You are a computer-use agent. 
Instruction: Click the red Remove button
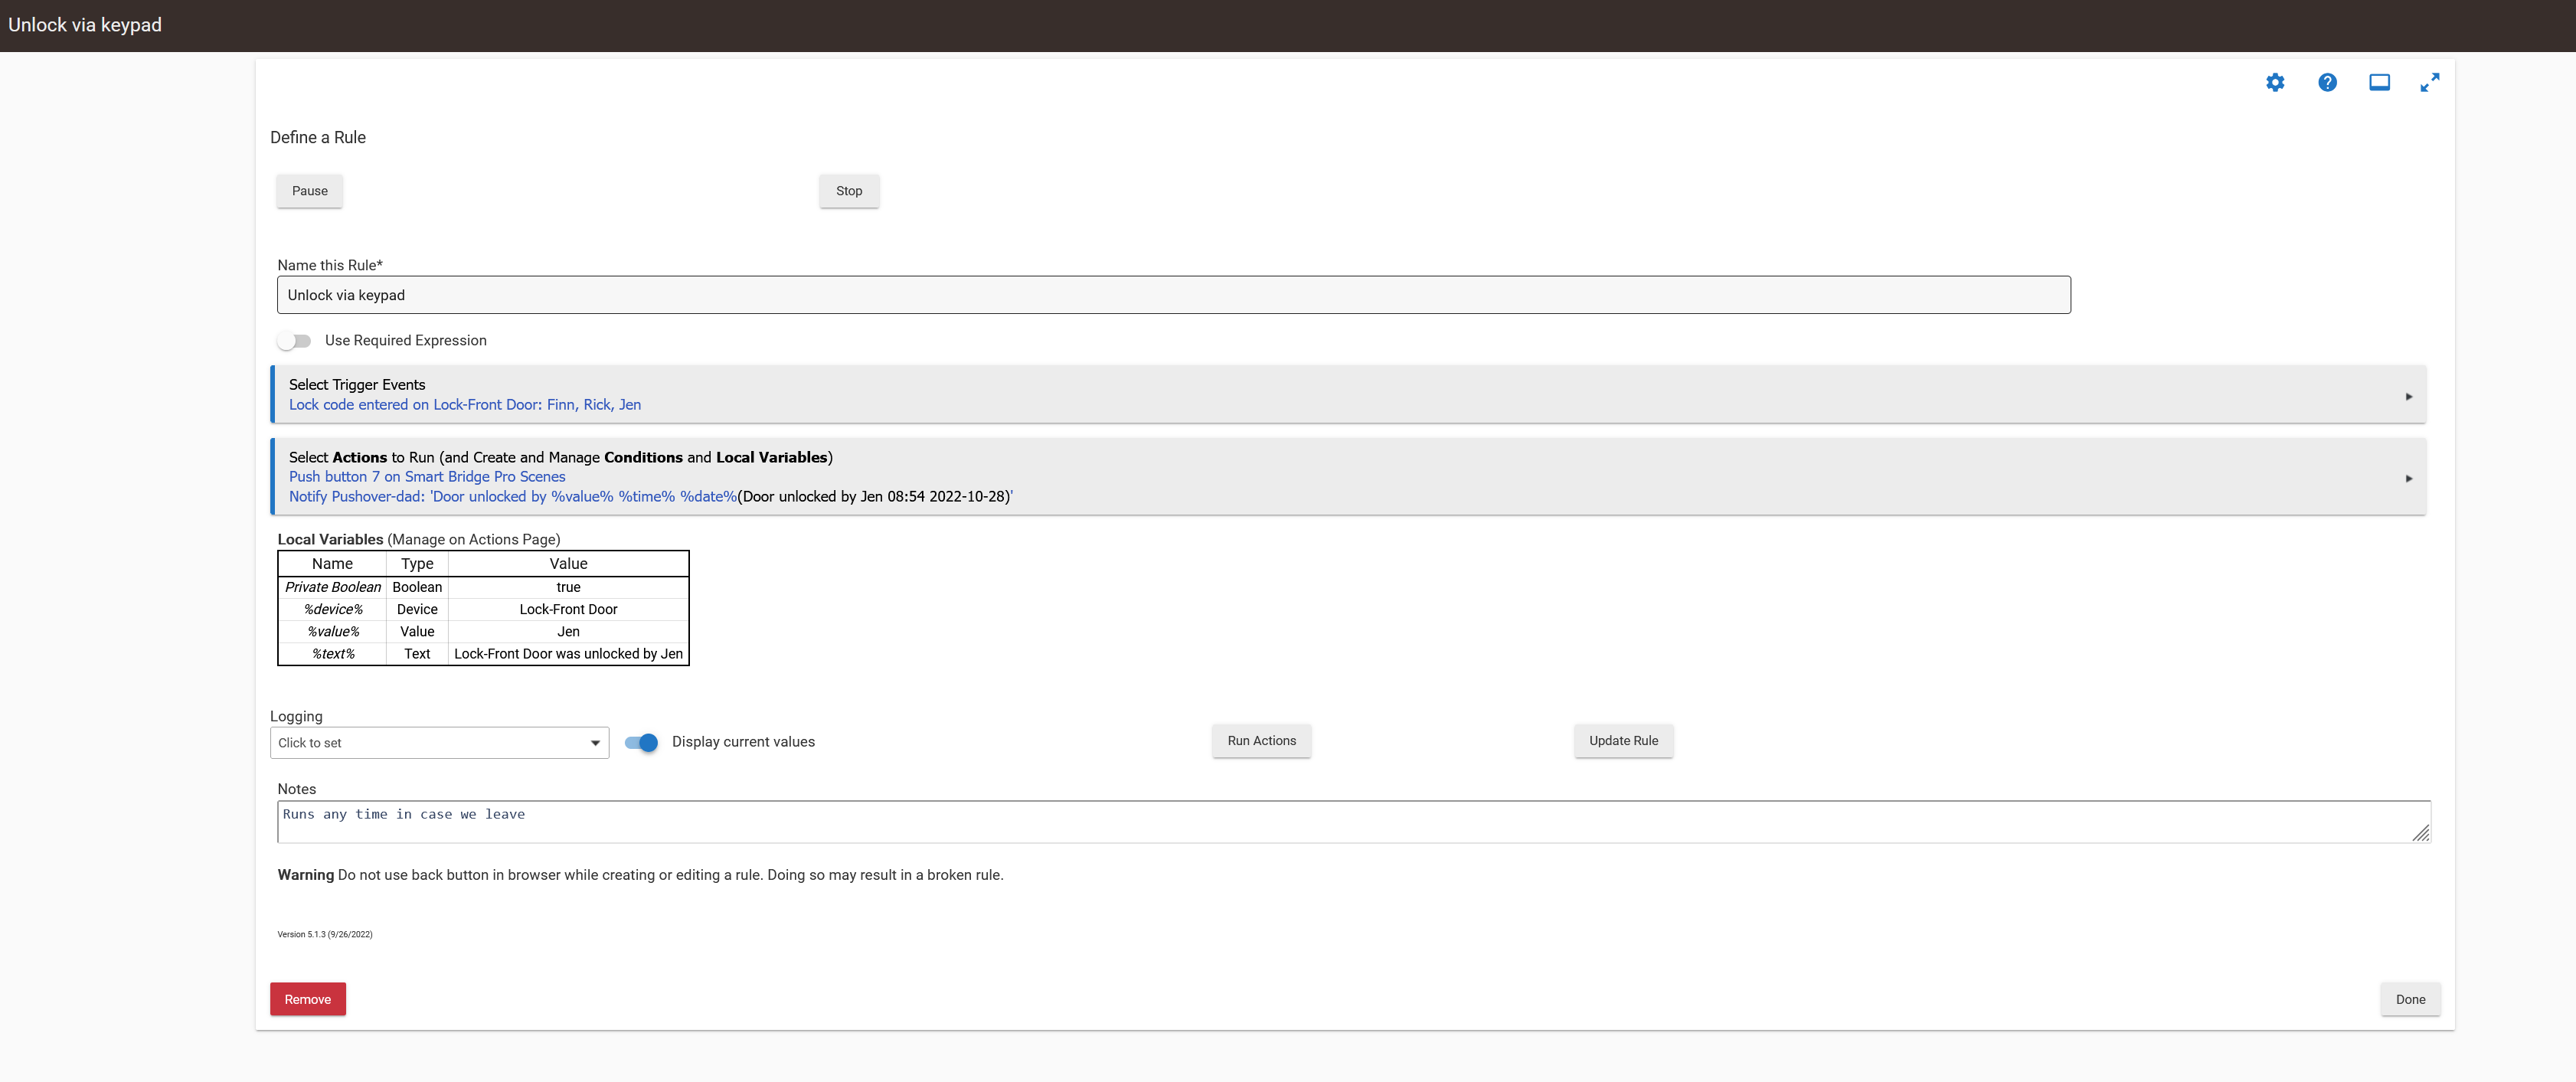tap(308, 999)
